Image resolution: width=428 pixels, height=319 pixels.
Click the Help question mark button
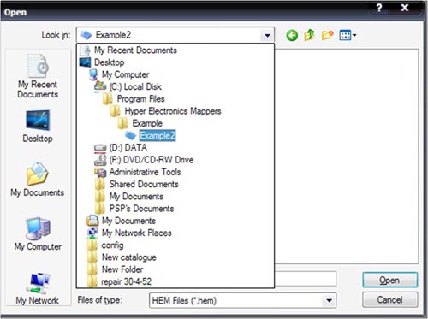point(379,8)
